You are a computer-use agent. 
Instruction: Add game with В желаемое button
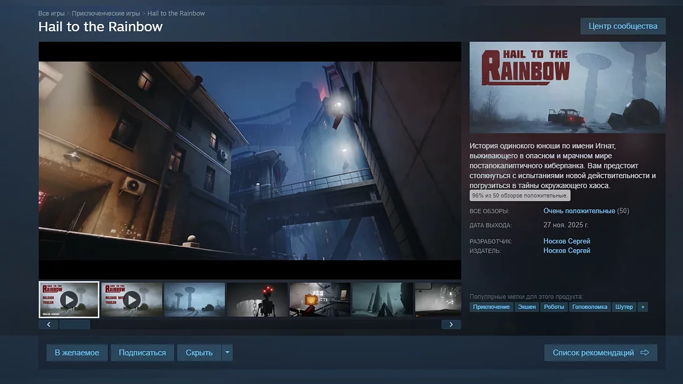[77, 353]
